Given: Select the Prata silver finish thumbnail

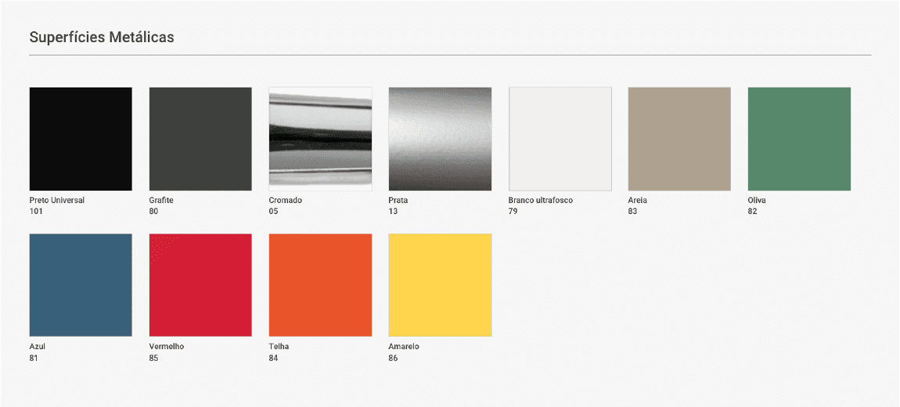Looking at the screenshot, I should (440, 139).
